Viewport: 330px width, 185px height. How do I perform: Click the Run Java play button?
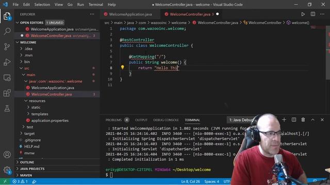303,14
